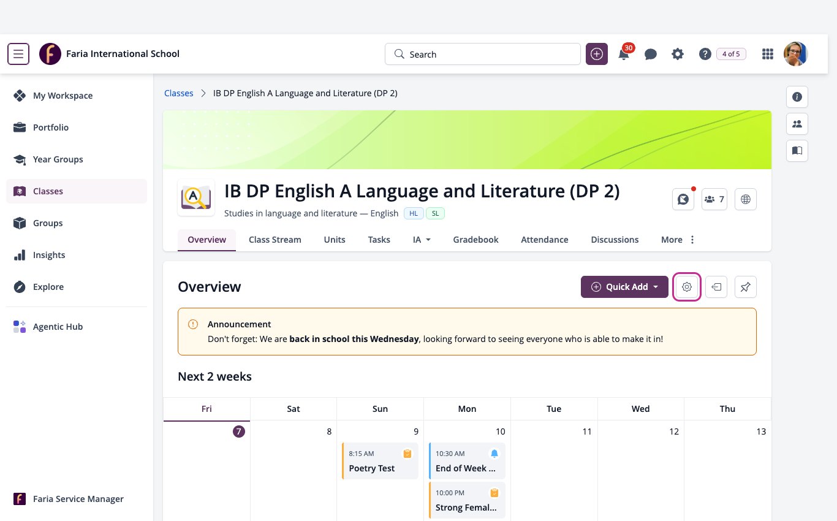Open the Quick Add dropdown
Viewport: 837px width, 521px height.
point(624,287)
